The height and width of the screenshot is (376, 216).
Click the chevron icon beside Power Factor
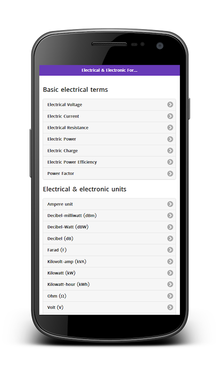[x=170, y=173]
